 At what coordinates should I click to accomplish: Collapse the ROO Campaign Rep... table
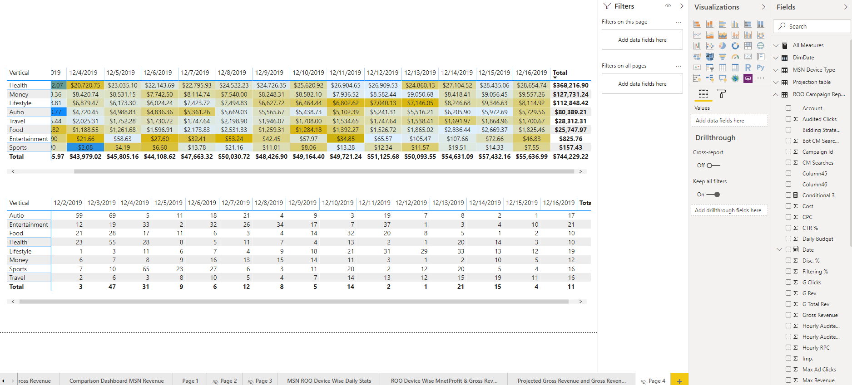[776, 94]
